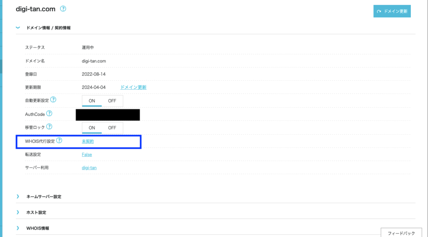Set 自動更新設定 to ON
Image resolution: width=428 pixels, height=237 pixels.
92,101
